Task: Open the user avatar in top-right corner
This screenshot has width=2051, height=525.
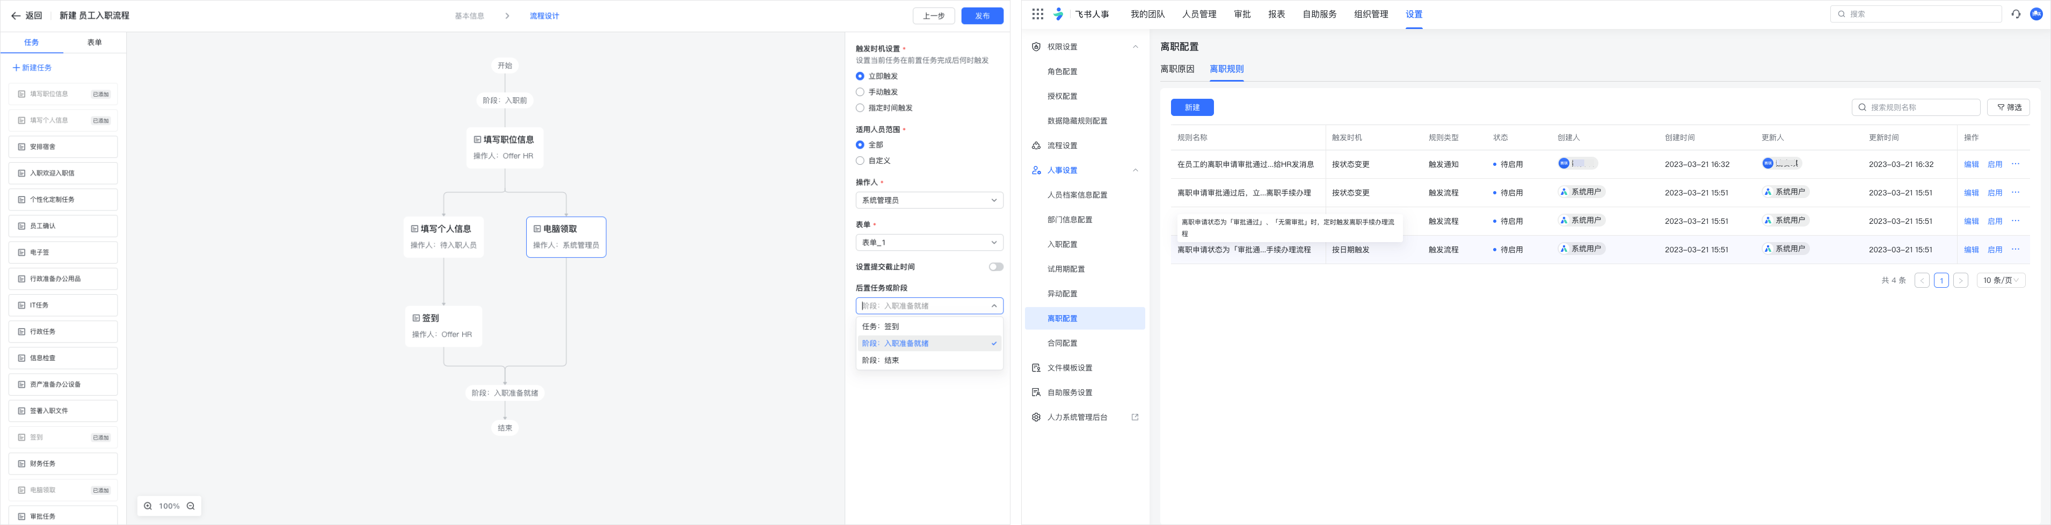Action: click(x=2037, y=14)
